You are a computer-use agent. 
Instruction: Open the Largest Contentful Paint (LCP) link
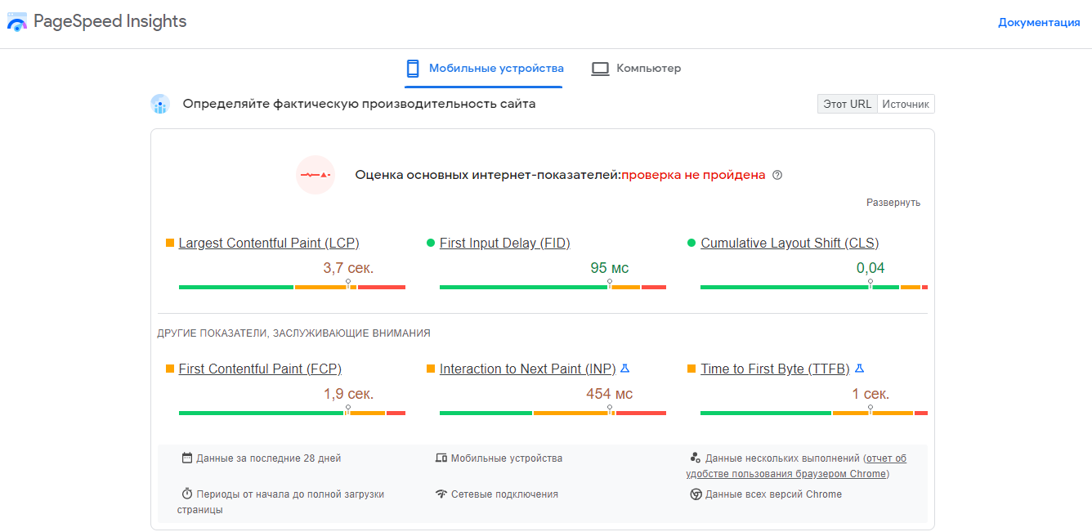tap(268, 243)
